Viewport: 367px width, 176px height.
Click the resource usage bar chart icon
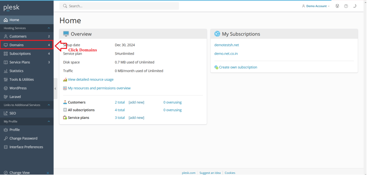tap(65, 79)
